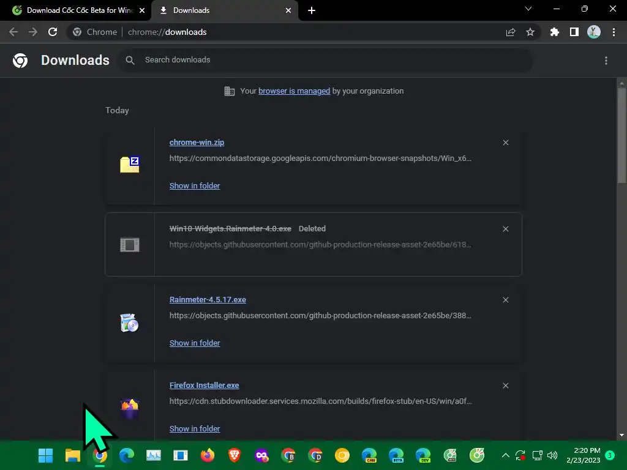Expand the system tray hidden icons chevron
The width and height of the screenshot is (627, 470).
505,455
